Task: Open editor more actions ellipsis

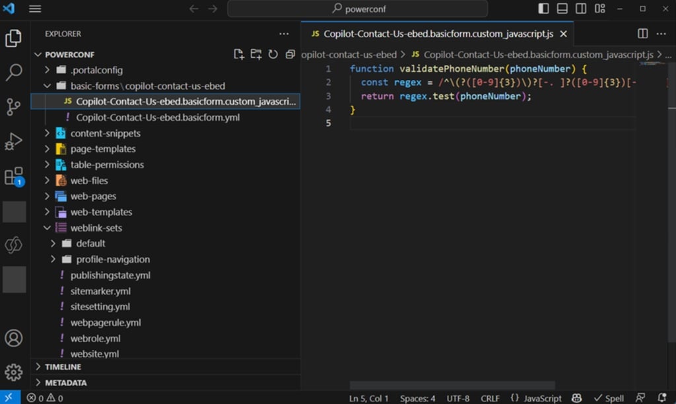Action: point(661,34)
